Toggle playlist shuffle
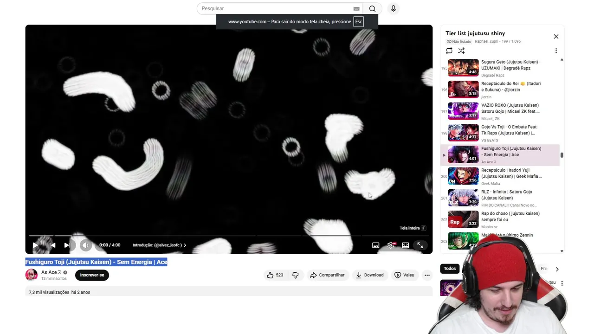Screen dimensions: 594x334 [461, 51]
